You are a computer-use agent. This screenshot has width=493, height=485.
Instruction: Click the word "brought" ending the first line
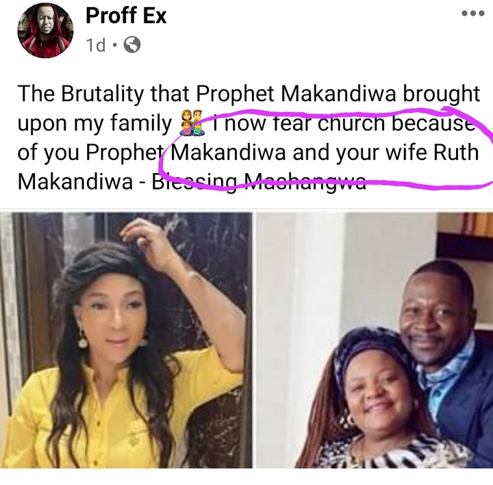[442, 94]
